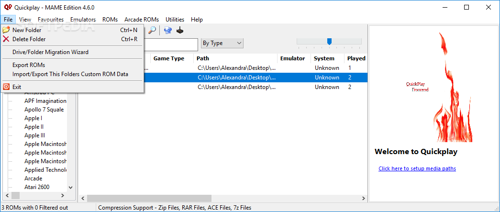Click the 'Welcome to Quickplay' heading
500x212 pixels.
(x=416, y=151)
